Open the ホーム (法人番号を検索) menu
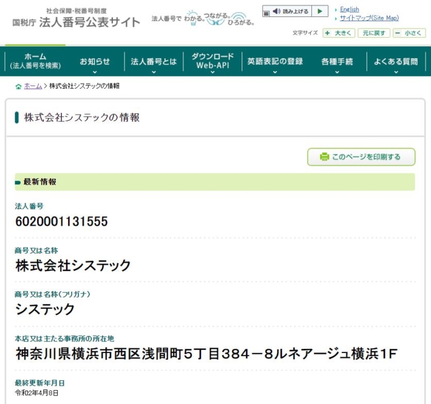 (x=35, y=61)
